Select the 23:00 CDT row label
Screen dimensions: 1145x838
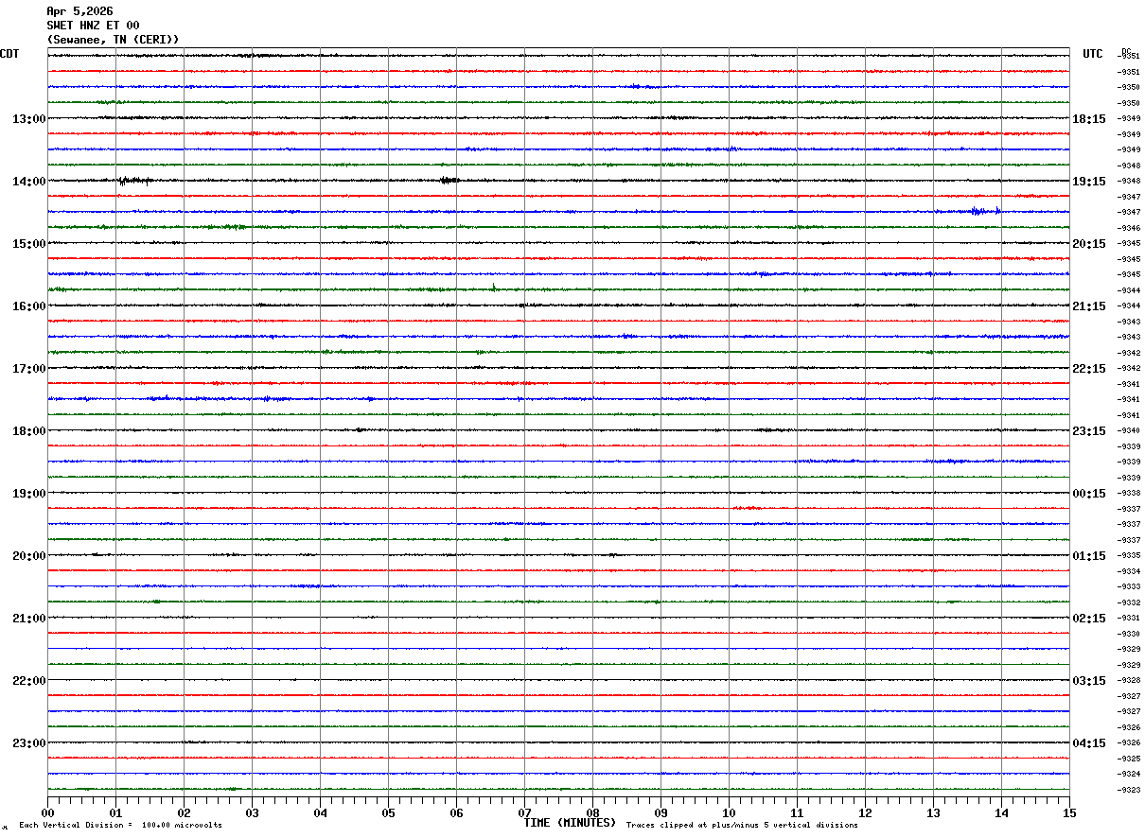(29, 743)
